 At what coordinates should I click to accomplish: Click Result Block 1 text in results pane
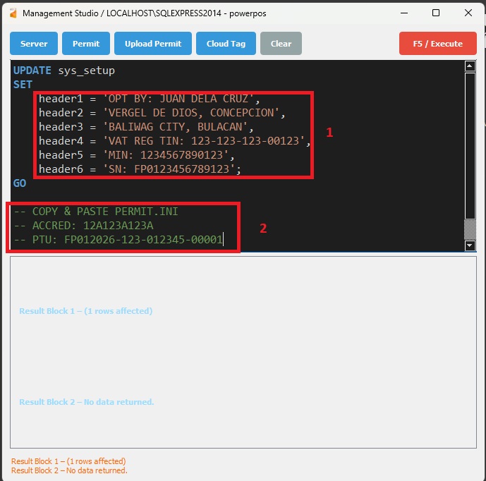pyautogui.click(x=85, y=311)
